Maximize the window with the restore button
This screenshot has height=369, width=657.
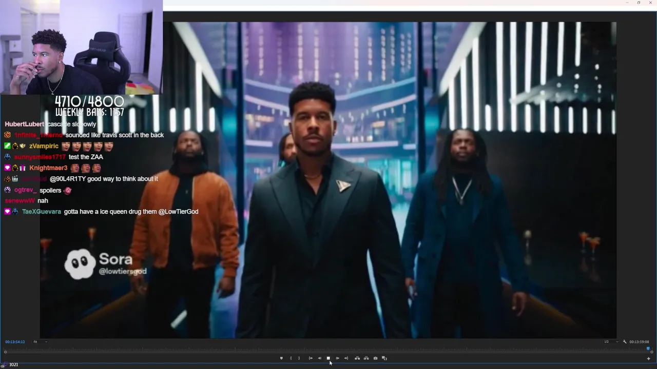pyautogui.click(x=639, y=3)
